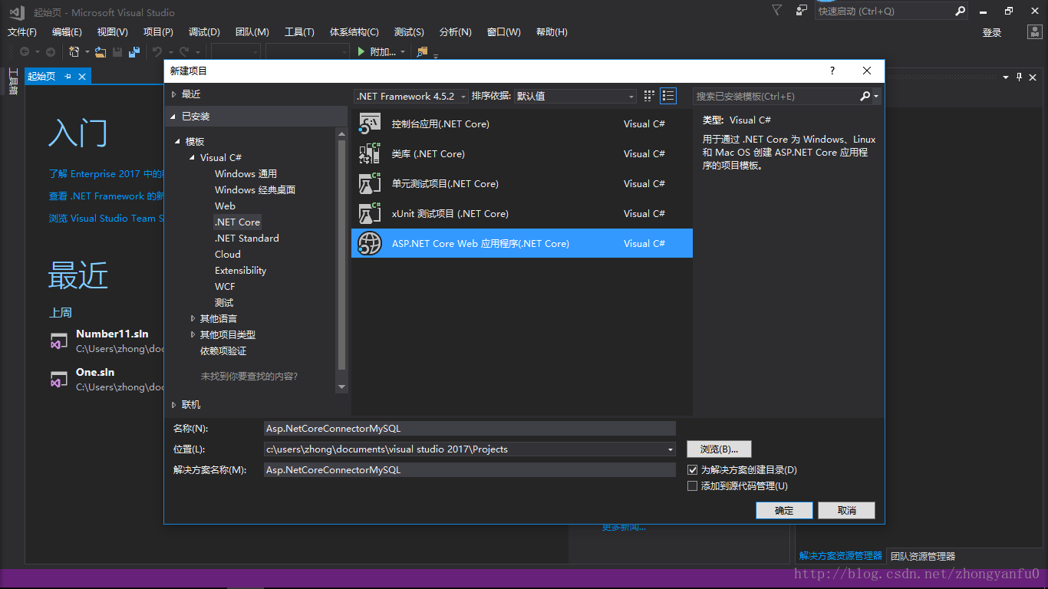Click the 解决方案名称 input field
This screenshot has height=589, width=1048.
click(470, 469)
